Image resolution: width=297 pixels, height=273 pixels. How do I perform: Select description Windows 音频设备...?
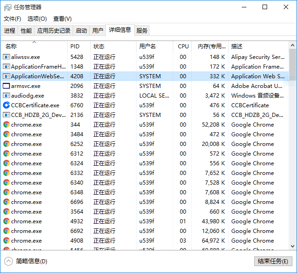[x=257, y=95]
